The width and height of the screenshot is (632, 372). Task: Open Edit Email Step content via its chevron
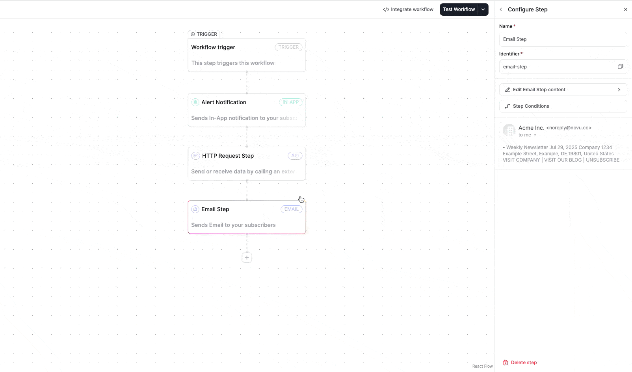pyautogui.click(x=619, y=89)
